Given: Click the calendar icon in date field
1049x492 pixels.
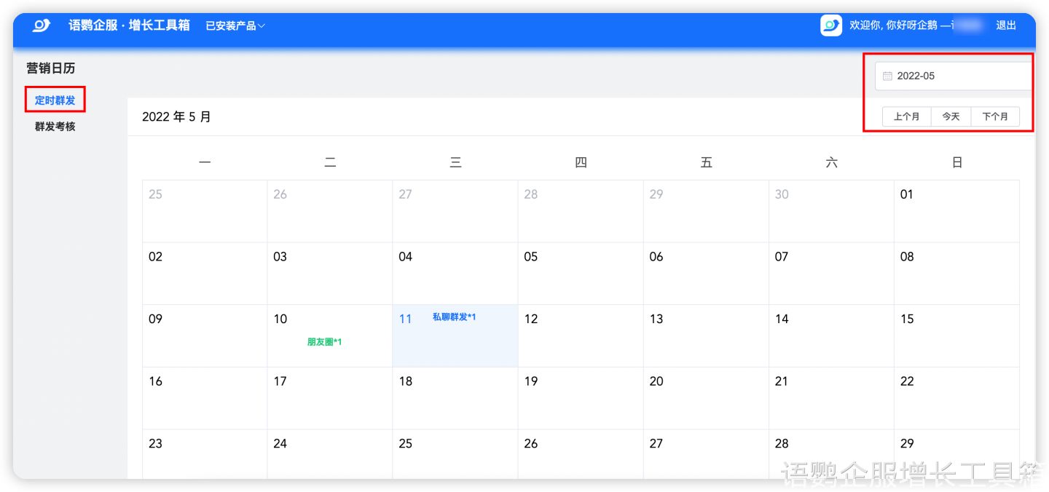Looking at the screenshot, I should pyautogui.click(x=887, y=76).
